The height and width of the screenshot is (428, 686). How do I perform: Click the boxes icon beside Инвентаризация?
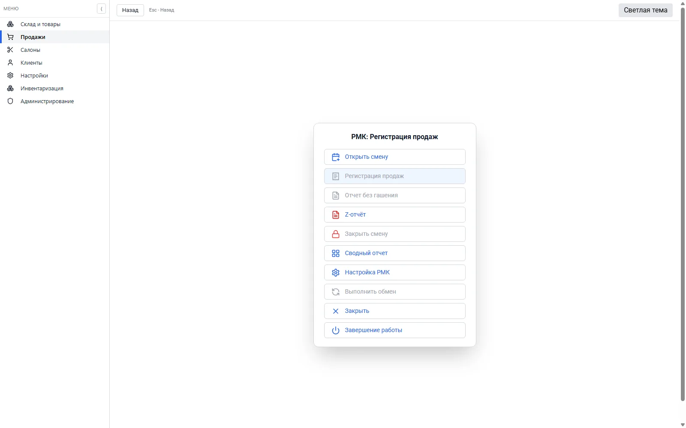pos(10,88)
